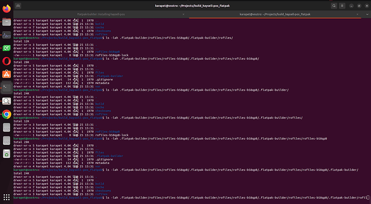Open Ubuntu Software from the dock
Screen dimensions: 371x204
pyautogui.click(x=6, y=75)
